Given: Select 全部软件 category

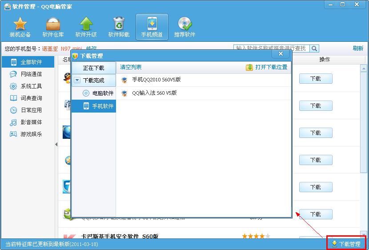Looking at the screenshot, I should click(x=28, y=62).
